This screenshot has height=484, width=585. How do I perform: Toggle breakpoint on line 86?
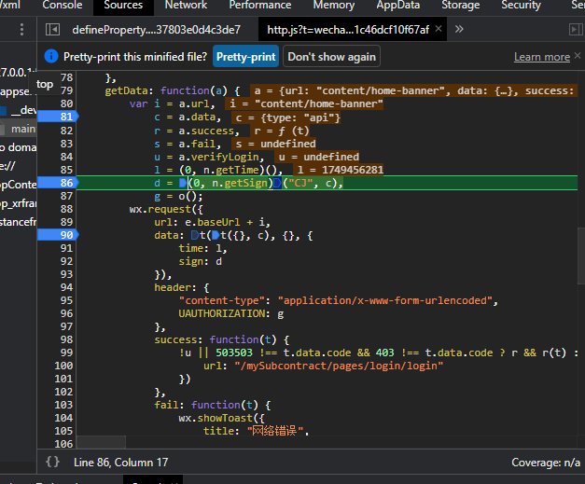(x=59, y=183)
